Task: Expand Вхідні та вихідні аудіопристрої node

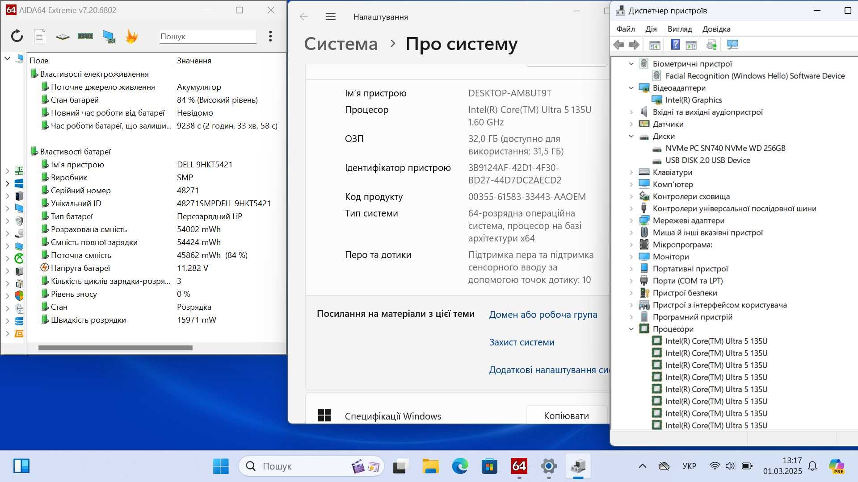Action: coord(631,112)
